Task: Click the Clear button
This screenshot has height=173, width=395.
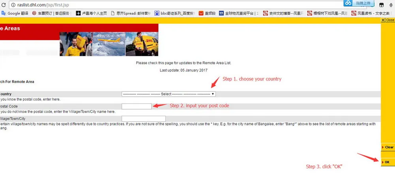Action: [388, 147]
